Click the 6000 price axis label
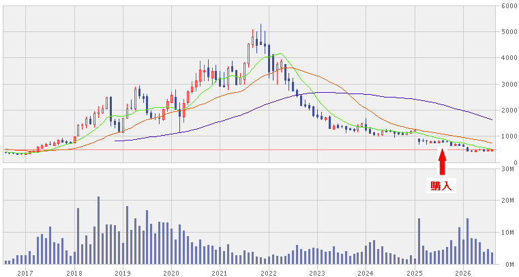The image size is (519, 277). coord(509,6)
